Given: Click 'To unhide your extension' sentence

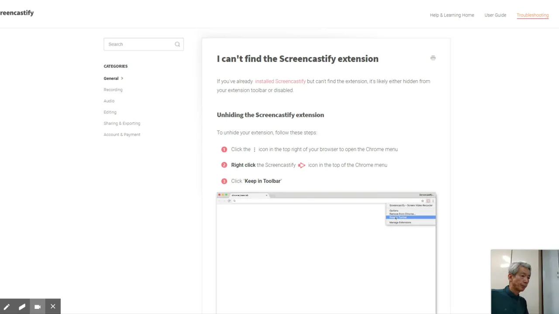Looking at the screenshot, I should point(267,133).
